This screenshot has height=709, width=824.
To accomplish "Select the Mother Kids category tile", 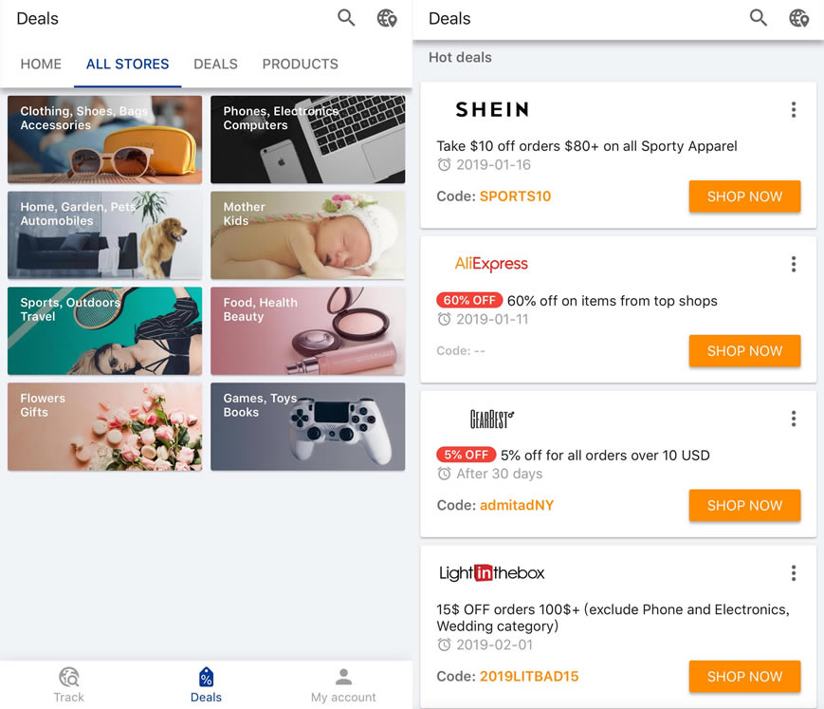I will coord(307,235).
